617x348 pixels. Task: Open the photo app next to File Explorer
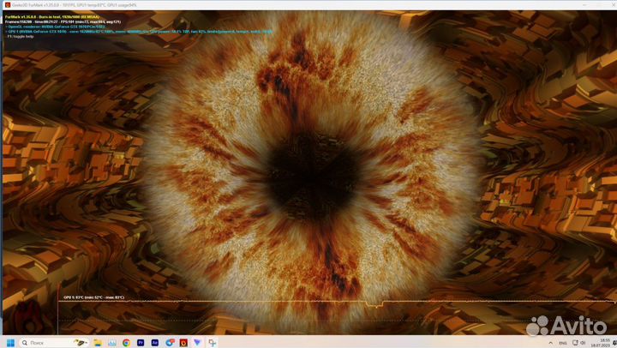[x=111, y=342]
